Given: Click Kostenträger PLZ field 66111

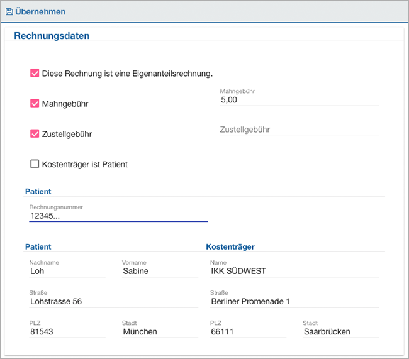Looking at the screenshot, I should pos(249,331).
